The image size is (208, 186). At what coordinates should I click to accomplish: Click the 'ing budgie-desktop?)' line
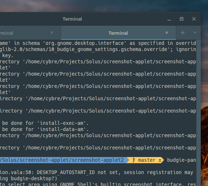pyautogui.click(x=29, y=178)
